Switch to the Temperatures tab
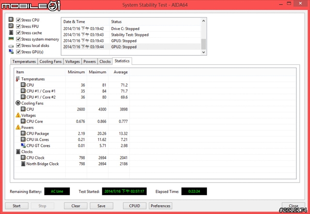 click(24, 61)
